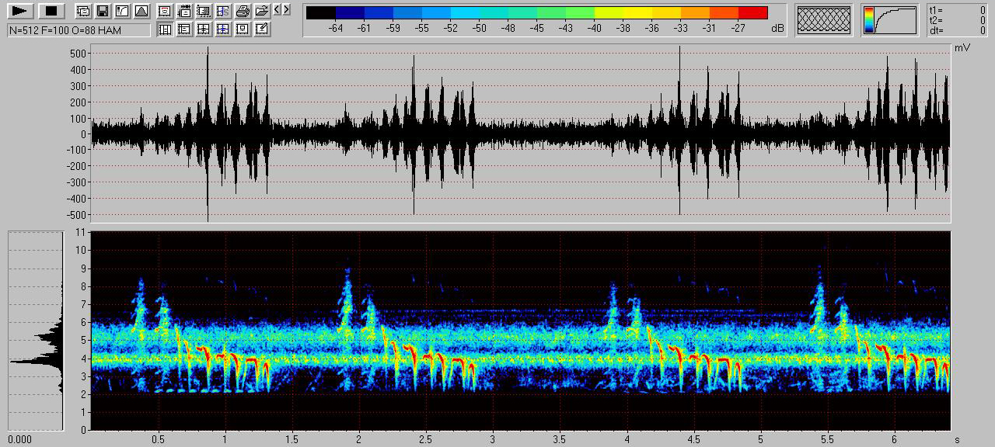Open a file with the folder icon
Screen dimensions: 995x447
(262, 11)
